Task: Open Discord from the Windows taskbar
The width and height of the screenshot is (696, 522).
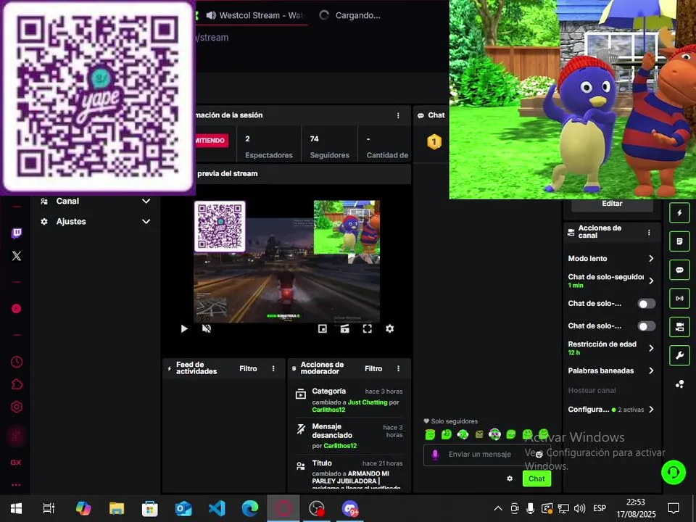Action: tap(349, 507)
